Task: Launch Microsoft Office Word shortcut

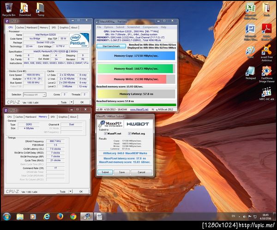Action: pyautogui.click(x=251, y=32)
